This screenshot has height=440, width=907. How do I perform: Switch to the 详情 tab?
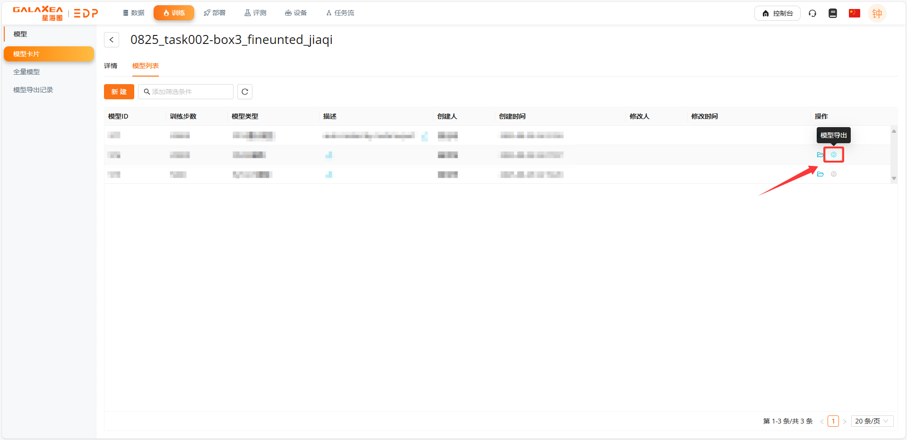pos(111,66)
